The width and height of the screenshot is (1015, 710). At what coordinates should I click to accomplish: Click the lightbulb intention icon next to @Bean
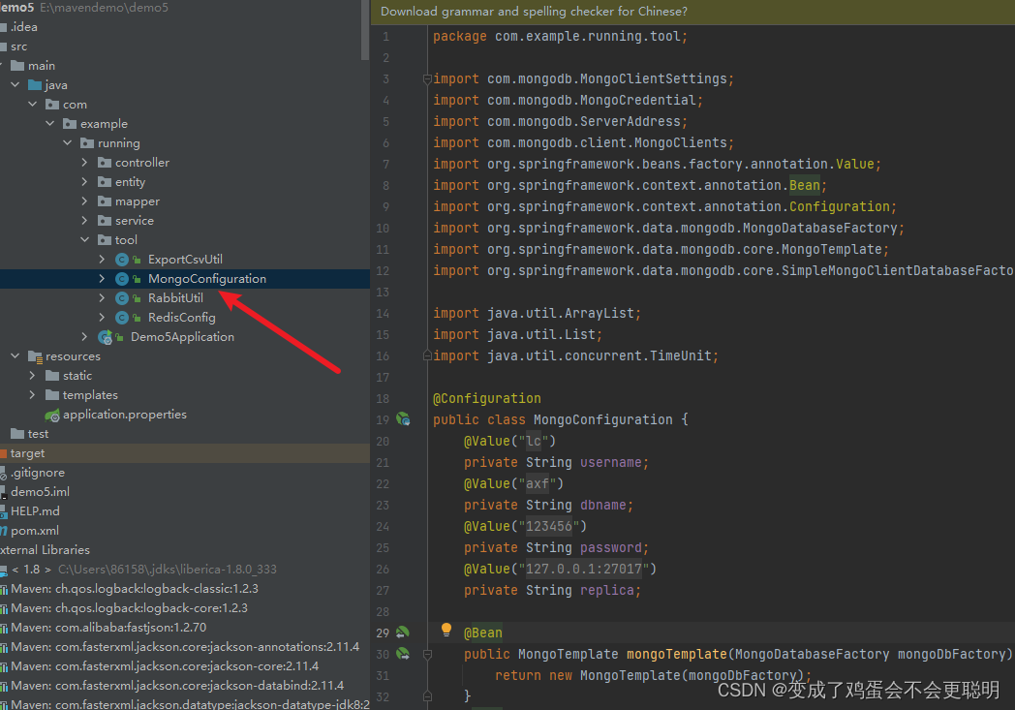445,631
